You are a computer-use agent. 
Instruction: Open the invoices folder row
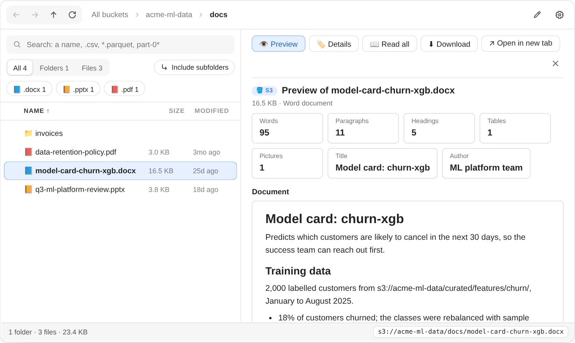pyautogui.click(x=120, y=134)
